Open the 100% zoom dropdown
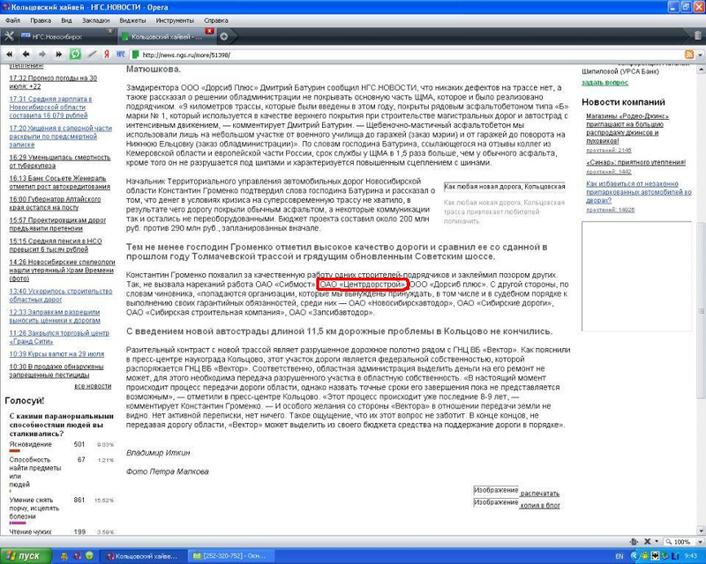This screenshot has width=706, height=564. pyautogui.click(x=700, y=542)
